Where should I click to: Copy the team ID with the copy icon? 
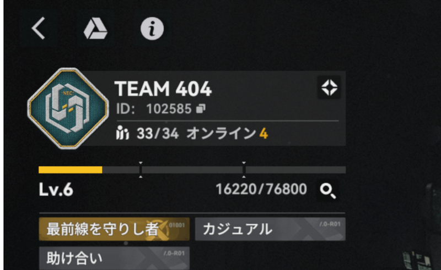point(201,109)
